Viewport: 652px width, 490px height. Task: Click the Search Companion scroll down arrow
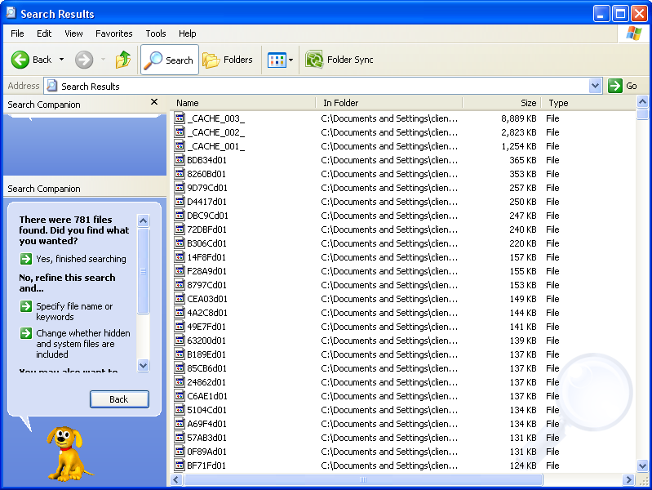tap(143, 366)
